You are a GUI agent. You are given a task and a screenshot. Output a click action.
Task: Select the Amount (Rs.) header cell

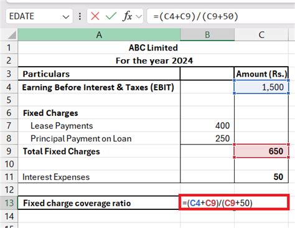tap(261, 74)
